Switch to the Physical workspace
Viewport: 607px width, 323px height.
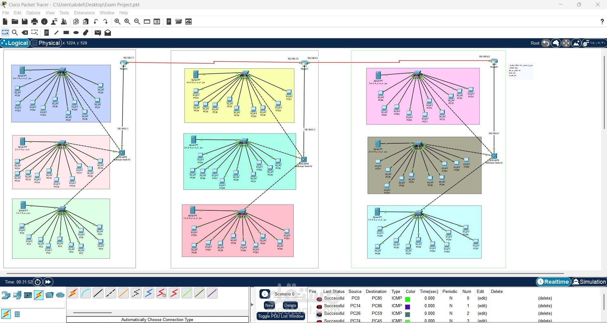(46, 43)
